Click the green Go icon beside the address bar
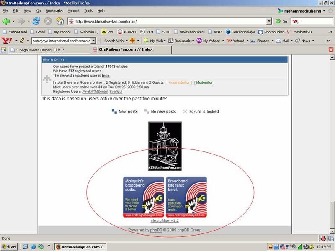 click(x=278, y=21)
